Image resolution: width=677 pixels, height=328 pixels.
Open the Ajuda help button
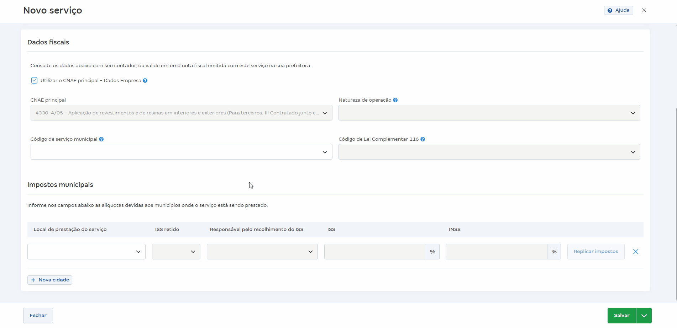pyautogui.click(x=618, y=10)
